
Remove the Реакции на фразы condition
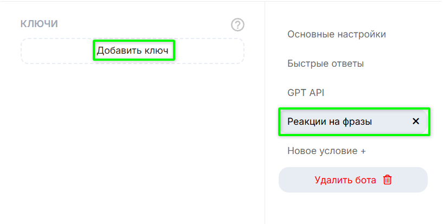[x=416, y=121]
